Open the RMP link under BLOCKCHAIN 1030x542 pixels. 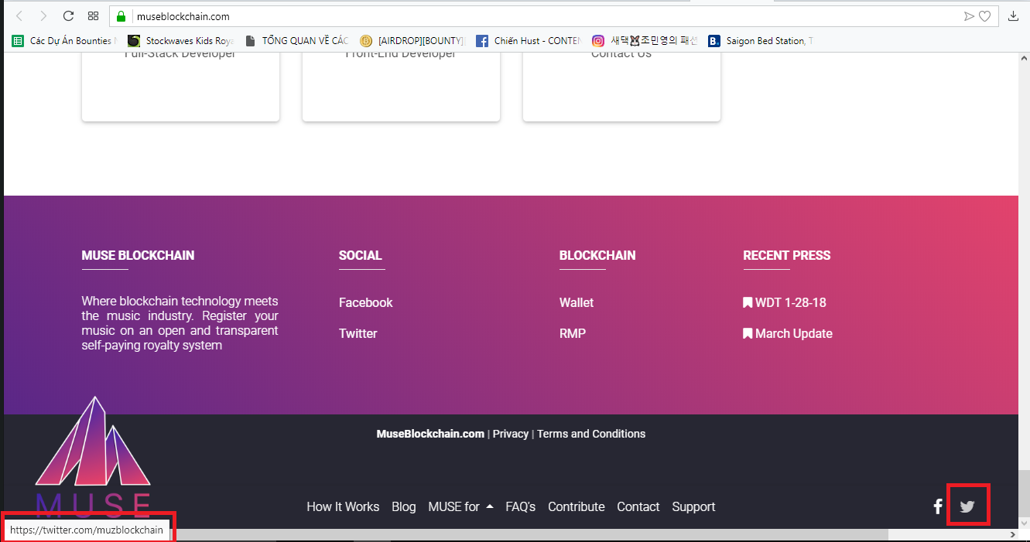[x=573, y=333]
